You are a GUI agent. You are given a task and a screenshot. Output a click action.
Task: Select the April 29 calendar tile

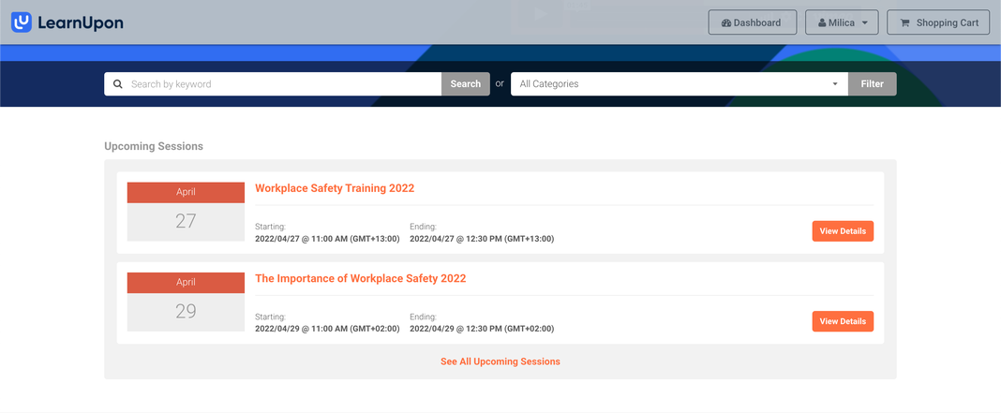tap(186, 302)
